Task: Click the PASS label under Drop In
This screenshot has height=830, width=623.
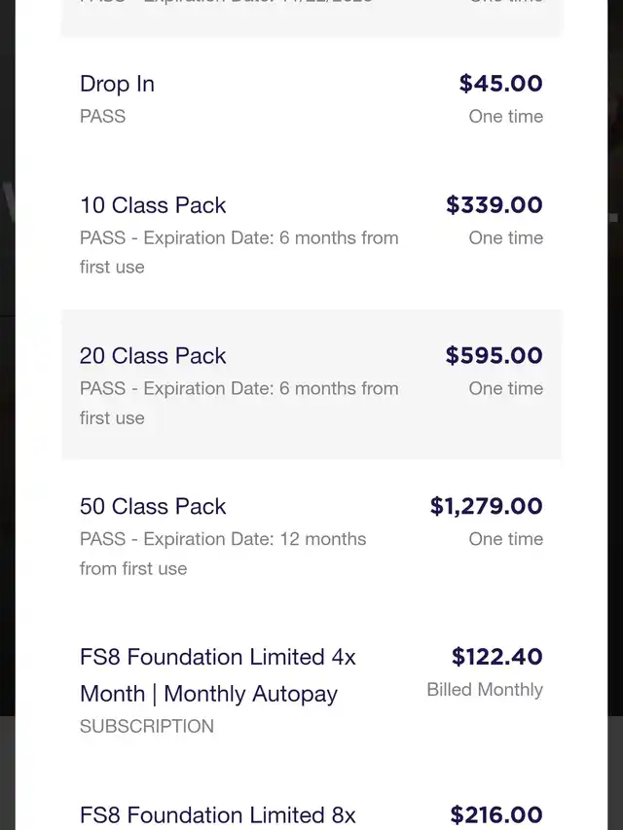Action: pyautogui.click(x=102, y=117)
